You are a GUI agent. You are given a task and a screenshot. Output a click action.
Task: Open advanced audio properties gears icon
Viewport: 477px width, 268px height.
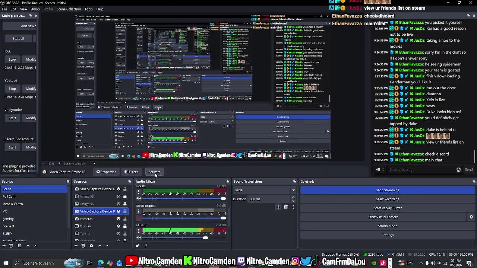tap(138, 246)
